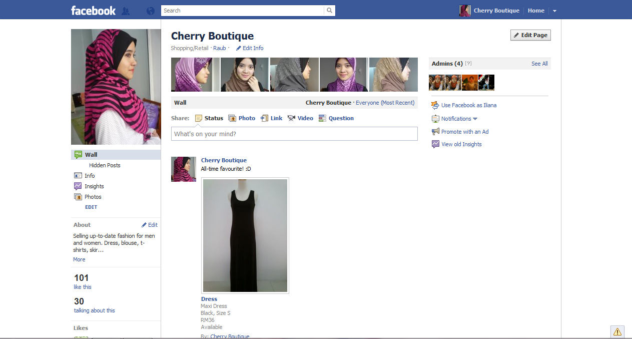This screenshot has width=632, height=339.
Task: Click the pencil Edit Info link
Action: tap(250, 48)
